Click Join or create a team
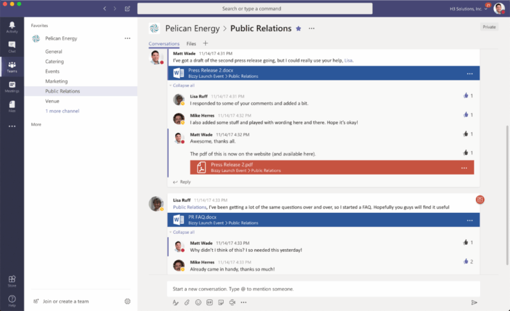 65,301
